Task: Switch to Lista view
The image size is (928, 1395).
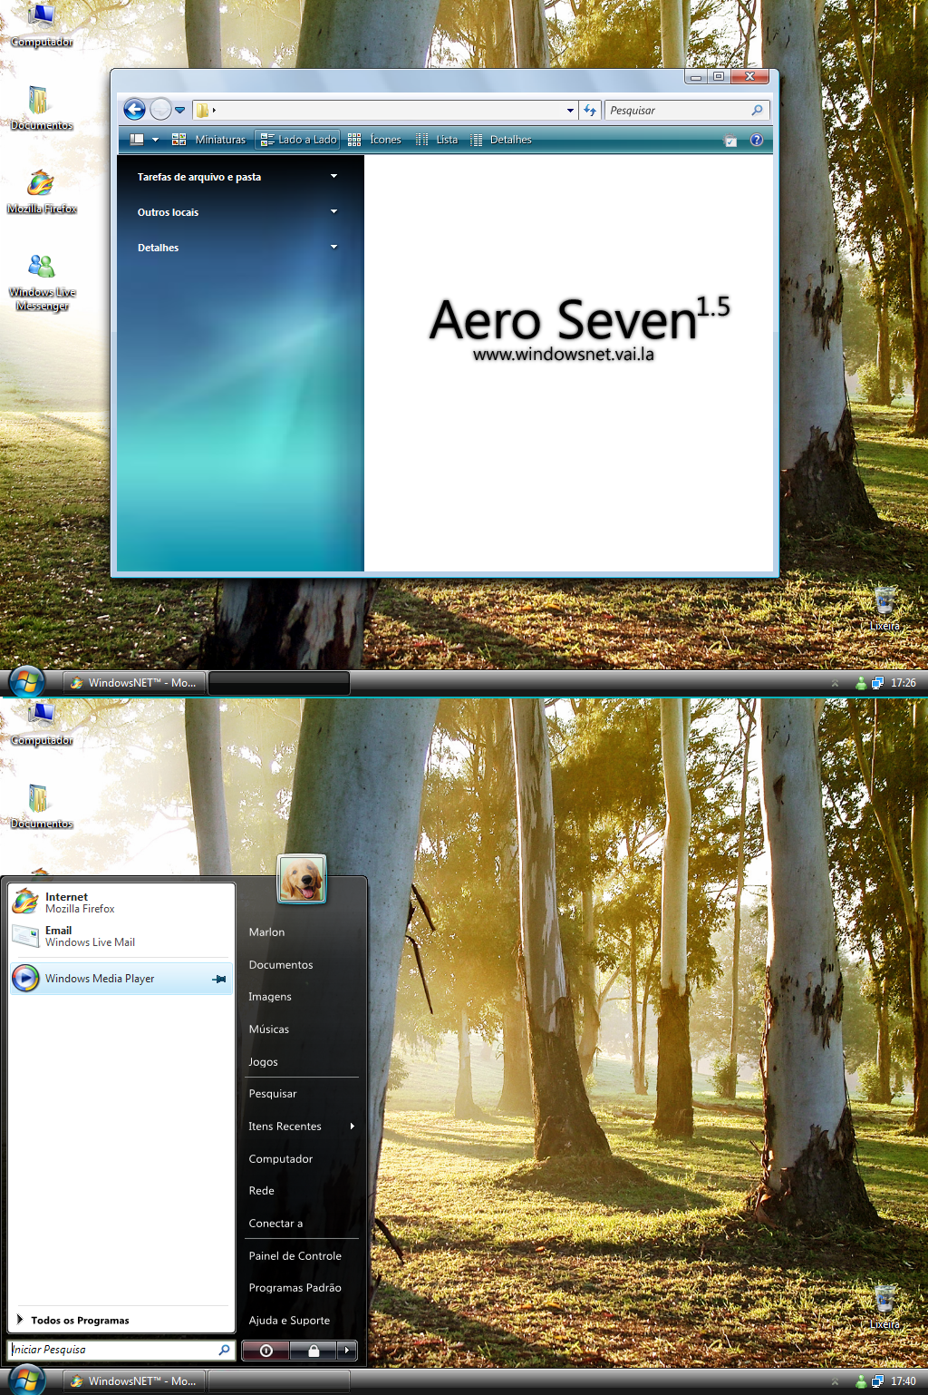Action: (x=437, y=140)
